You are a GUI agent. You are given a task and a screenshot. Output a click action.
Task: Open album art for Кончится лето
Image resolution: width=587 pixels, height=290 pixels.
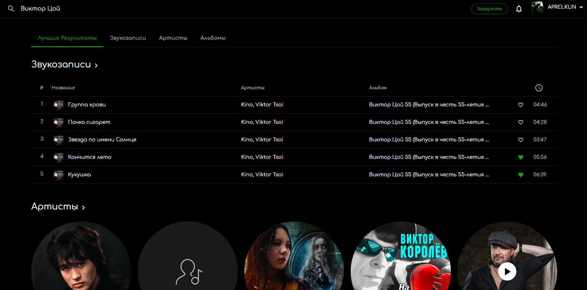58,157
